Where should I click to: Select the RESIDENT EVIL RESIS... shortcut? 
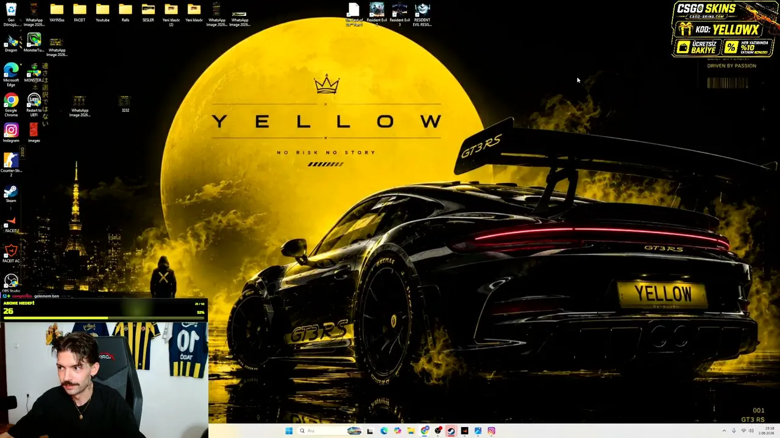[422, 14]
